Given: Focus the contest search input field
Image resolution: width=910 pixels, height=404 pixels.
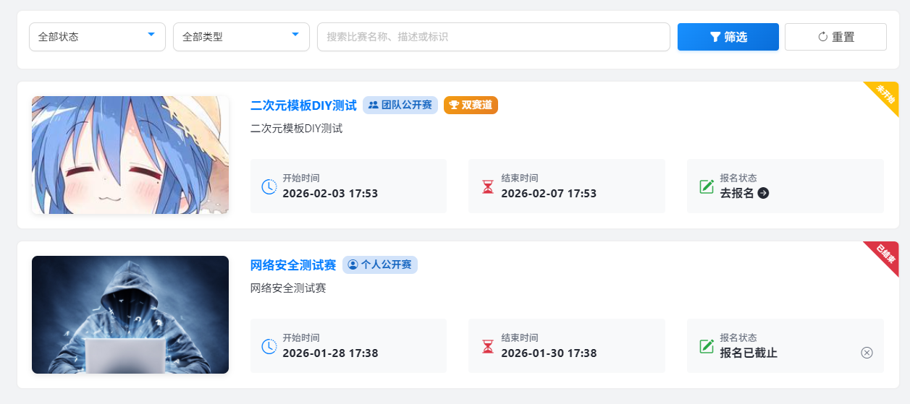Looking at the screenshot, I should coord(493,37).
